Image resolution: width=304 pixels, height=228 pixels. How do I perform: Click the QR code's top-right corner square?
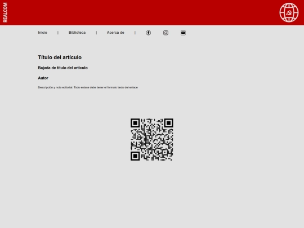point(168,123)
